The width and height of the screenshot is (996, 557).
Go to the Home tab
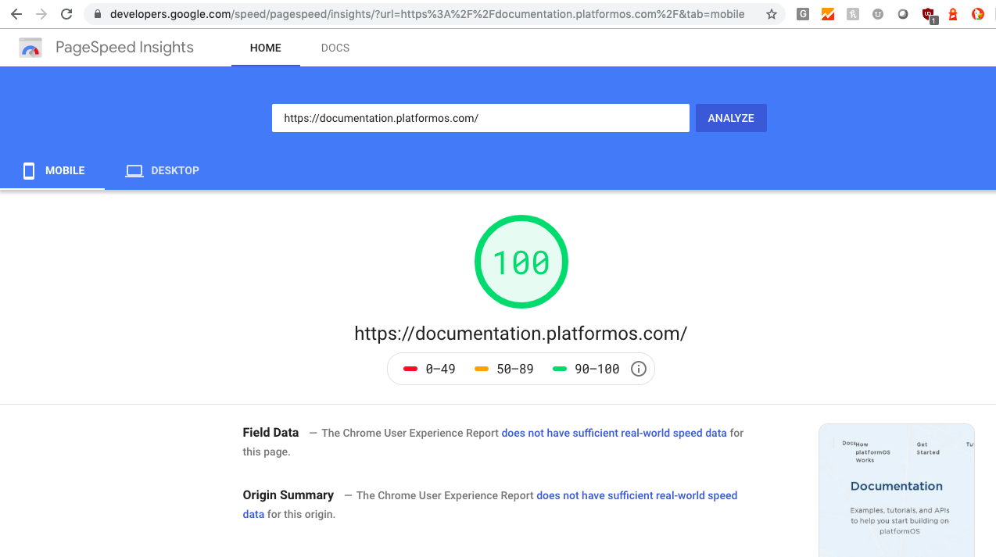click(265, 48)
